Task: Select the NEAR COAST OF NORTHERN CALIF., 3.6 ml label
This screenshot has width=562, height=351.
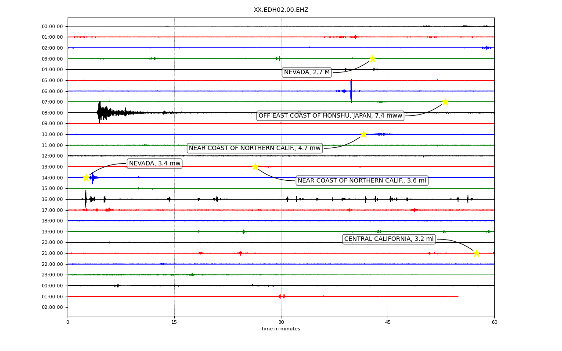Action: pos(362,181)
